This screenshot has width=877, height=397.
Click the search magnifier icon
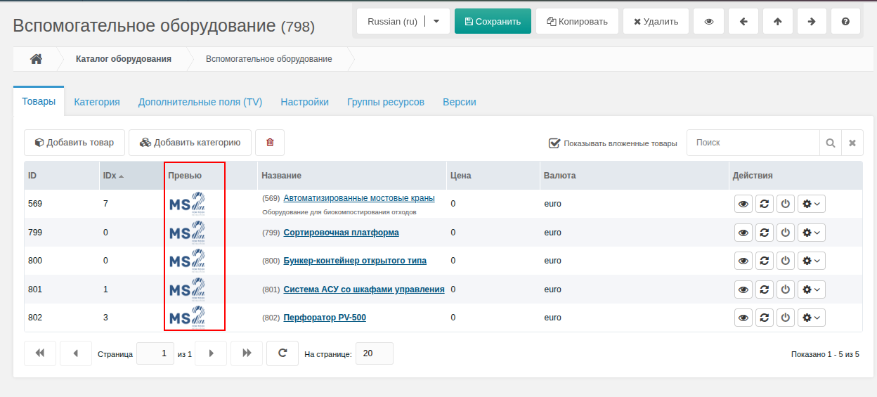tap(831, 143)
